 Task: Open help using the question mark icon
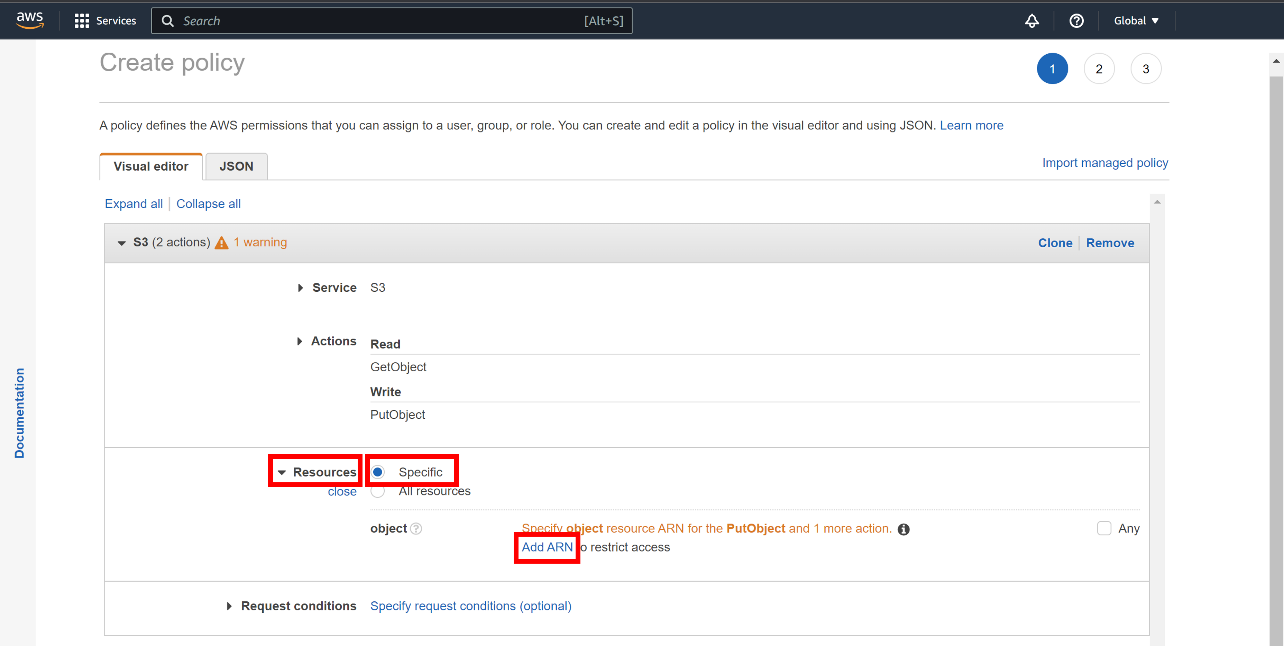point(1077,21)
